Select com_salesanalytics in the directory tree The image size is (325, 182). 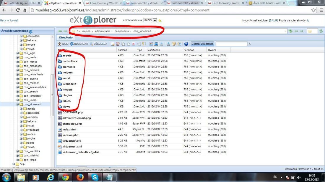click(x=35, y=87)
